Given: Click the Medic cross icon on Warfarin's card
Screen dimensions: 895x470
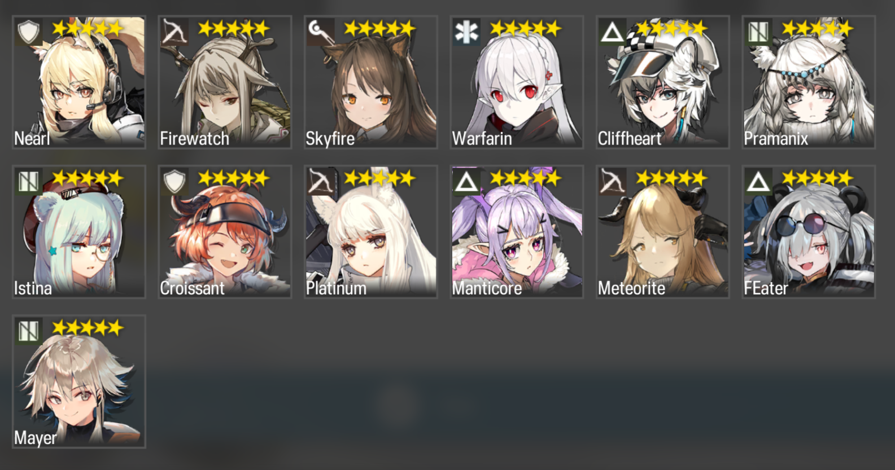Looking at the screenshot, I should pos(466,32).
